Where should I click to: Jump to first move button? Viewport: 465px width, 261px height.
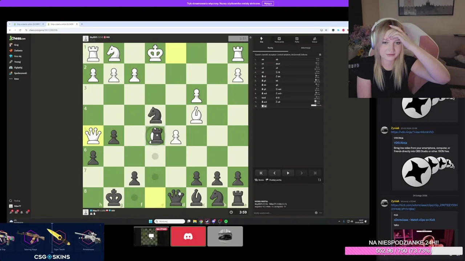pyautogui.click(x=261, y=173)
